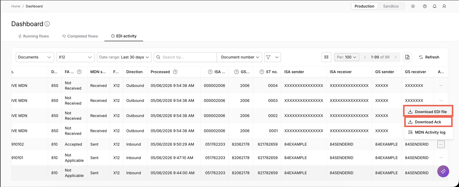Go to previous page arrow

coord(365,57)
